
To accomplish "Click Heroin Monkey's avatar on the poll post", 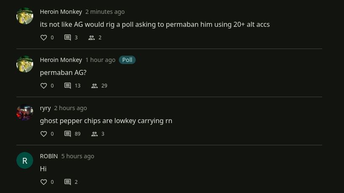I will pos(25,64).
